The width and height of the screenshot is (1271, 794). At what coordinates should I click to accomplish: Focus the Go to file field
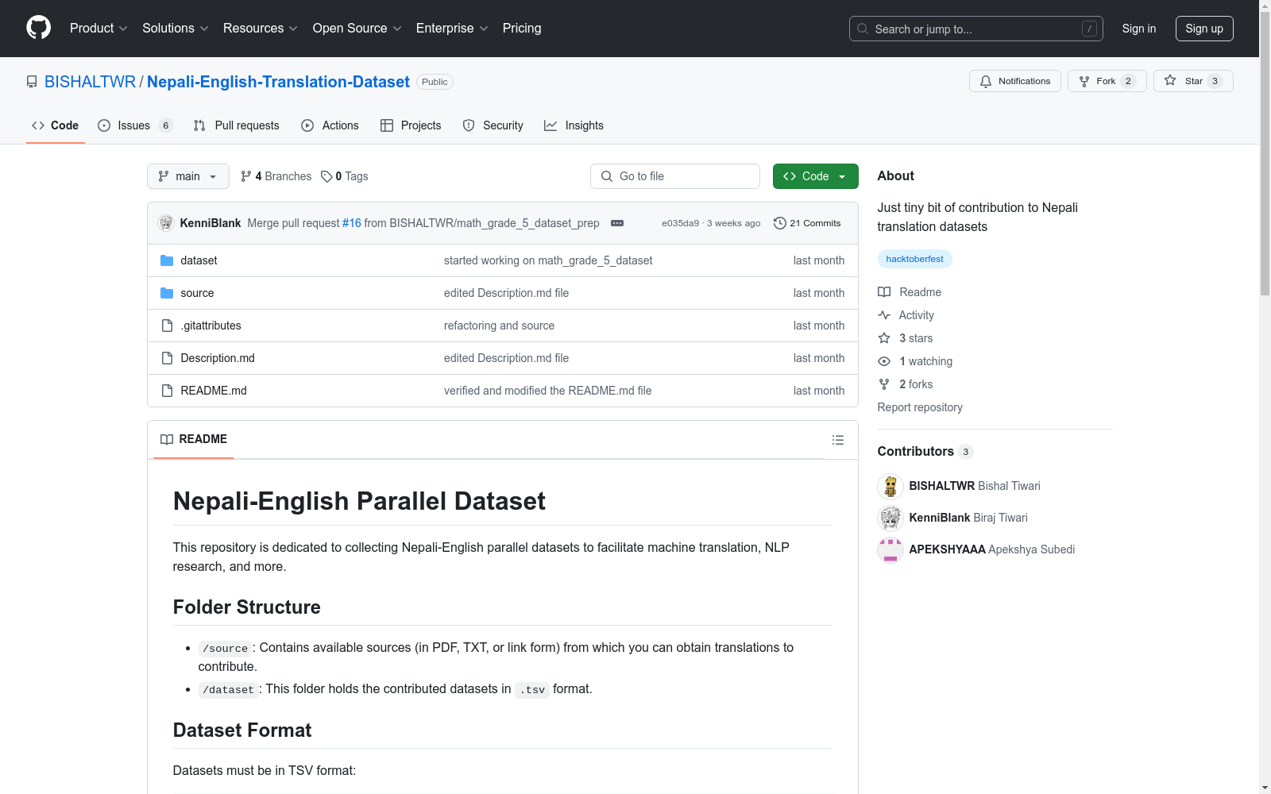point(675,176)
